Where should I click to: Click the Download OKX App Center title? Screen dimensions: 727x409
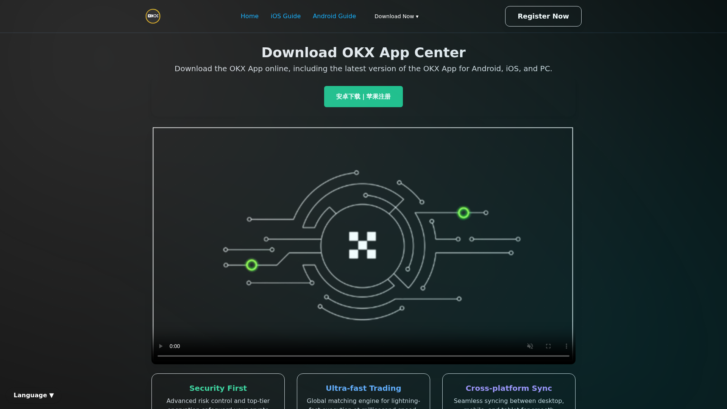tap(363, 52)
